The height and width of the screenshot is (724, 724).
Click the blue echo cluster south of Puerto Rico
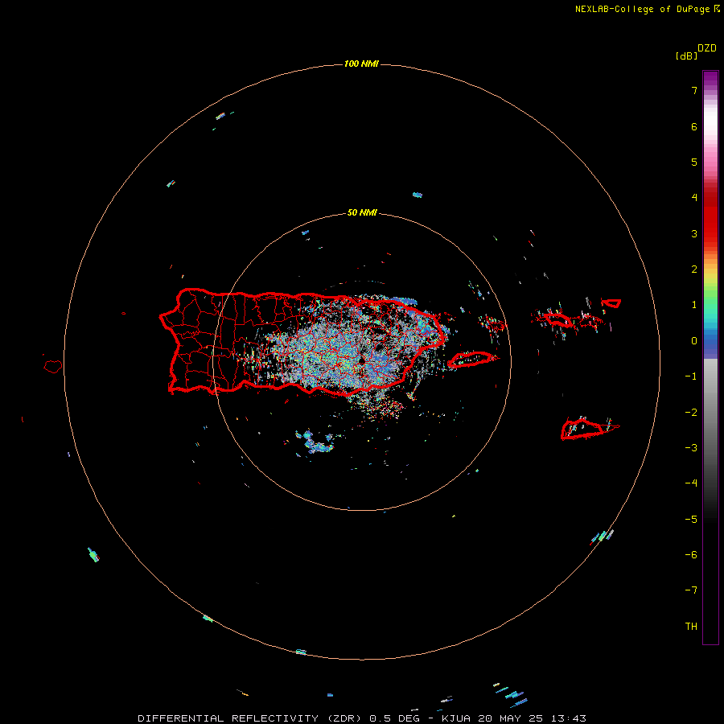pos(315,442)
